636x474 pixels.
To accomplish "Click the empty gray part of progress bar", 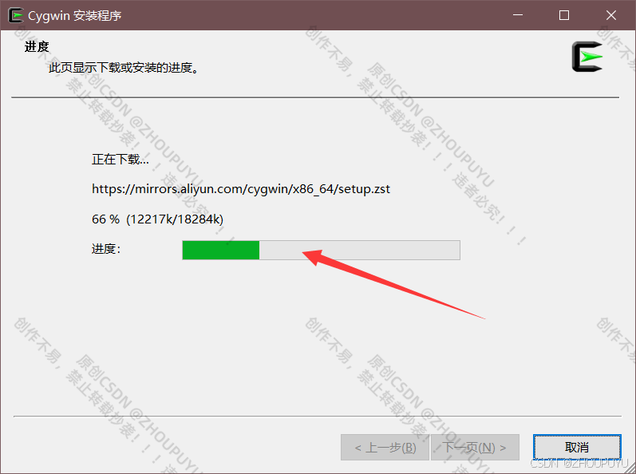I will [359, 250].
